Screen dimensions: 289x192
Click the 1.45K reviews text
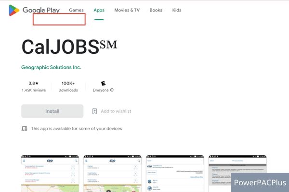coord(34,90)
